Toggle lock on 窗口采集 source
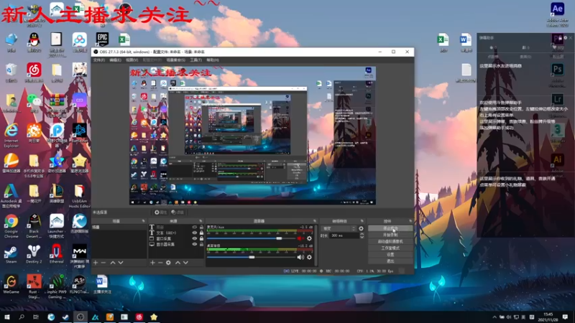 pos(201,238)
